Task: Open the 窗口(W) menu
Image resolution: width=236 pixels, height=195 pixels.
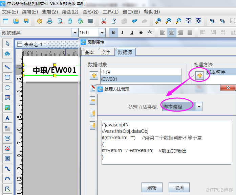Action: click(x=131, y=12)
